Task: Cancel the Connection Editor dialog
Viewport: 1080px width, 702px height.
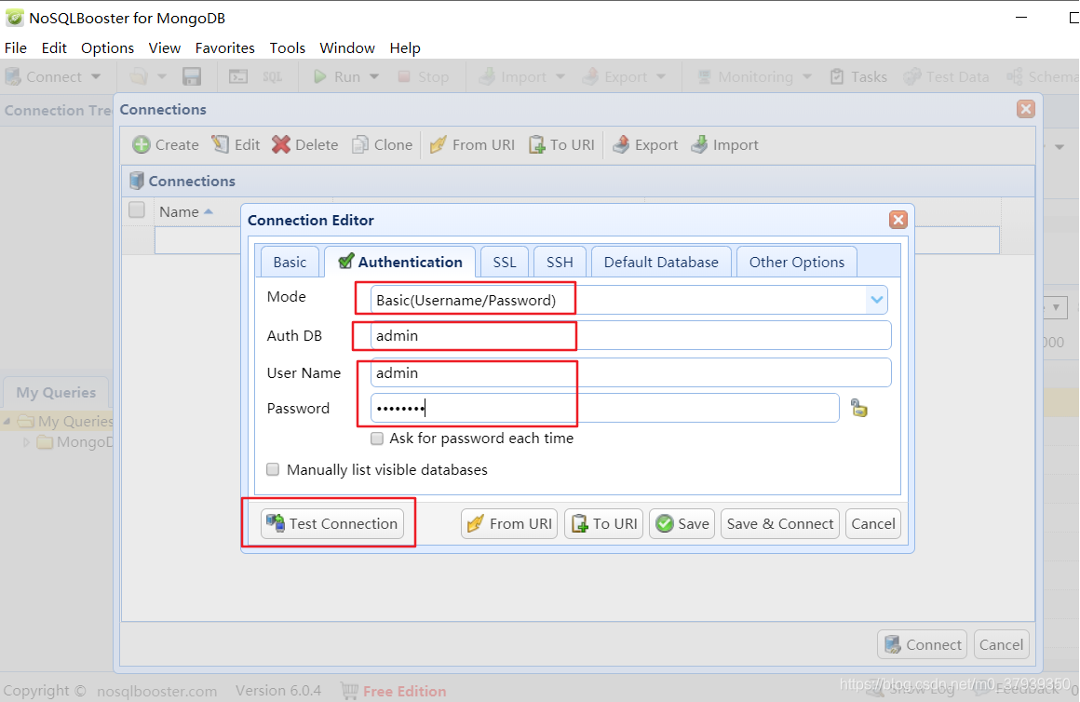Action: tap(872, 523)
